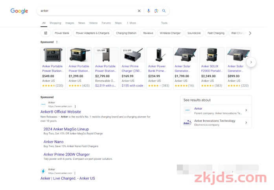
Task: Select the All results tab
Action: (44, 23)
